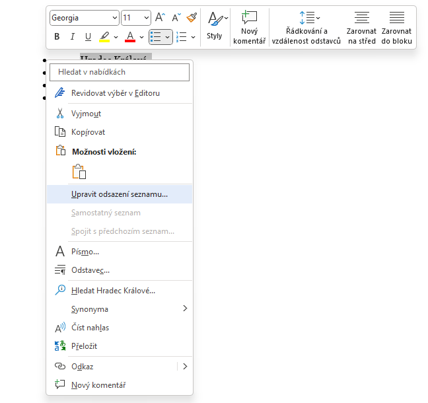Increase font size with larger A icon
428x403 pixels.
[x=160, y=17]
